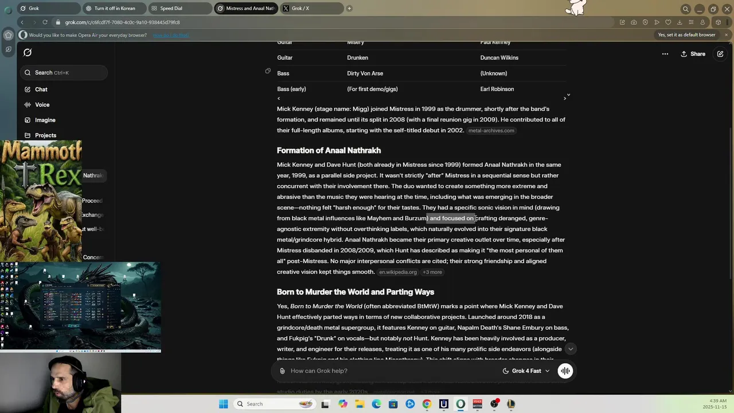734x413 pixels.
Task: Reload the page with refresh icon
Action: [45, 22]
